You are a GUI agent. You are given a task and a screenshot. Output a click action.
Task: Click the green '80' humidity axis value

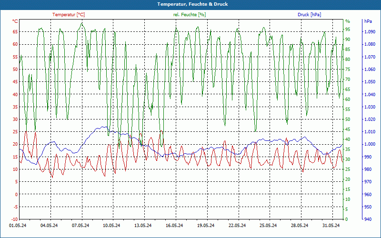348,59
